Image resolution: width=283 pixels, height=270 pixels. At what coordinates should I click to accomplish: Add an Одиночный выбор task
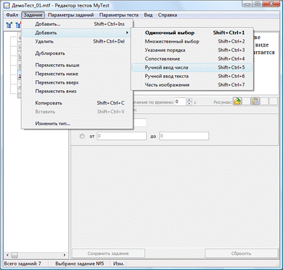[x=192, y=32]
